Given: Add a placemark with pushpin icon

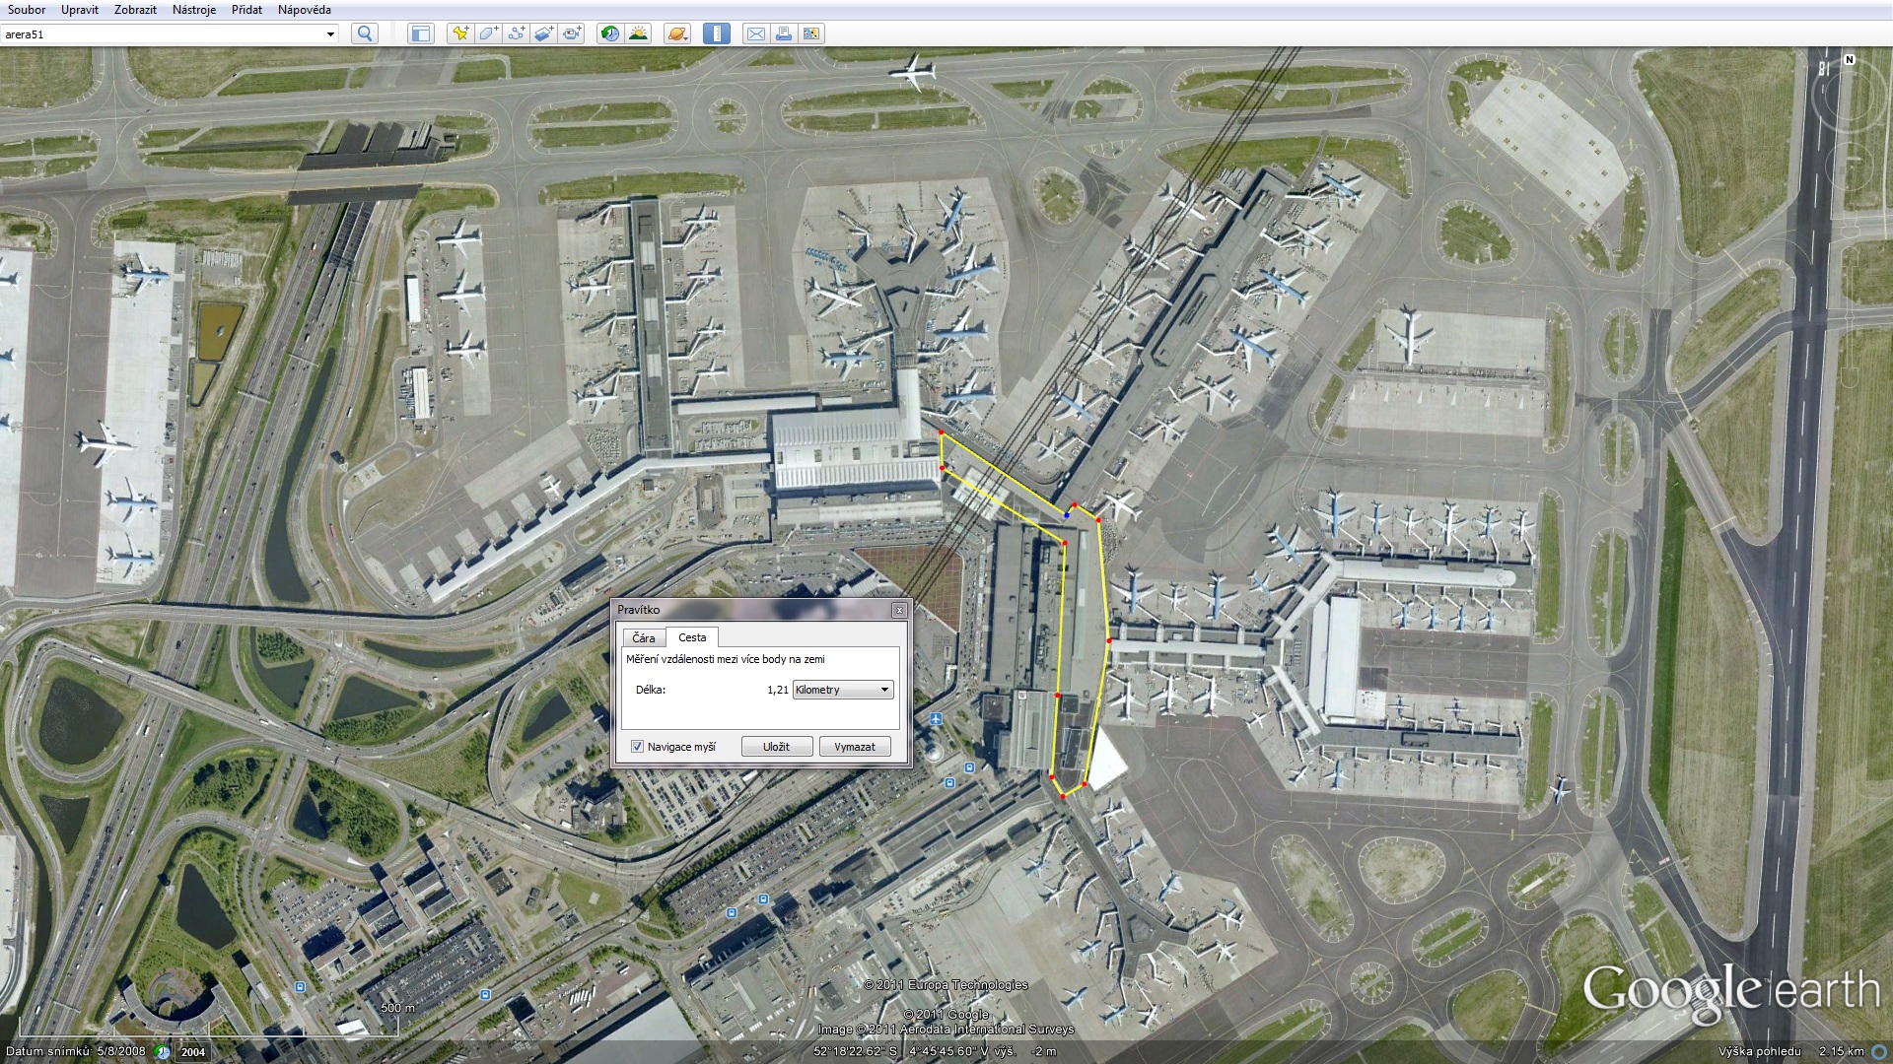Looking at the screenshot, I should point(460,33).
